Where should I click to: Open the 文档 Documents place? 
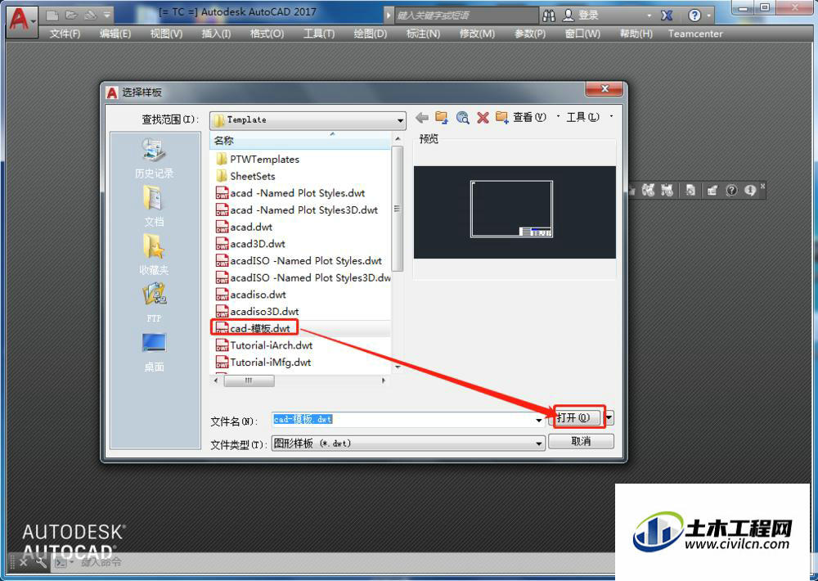click(154, 206)
